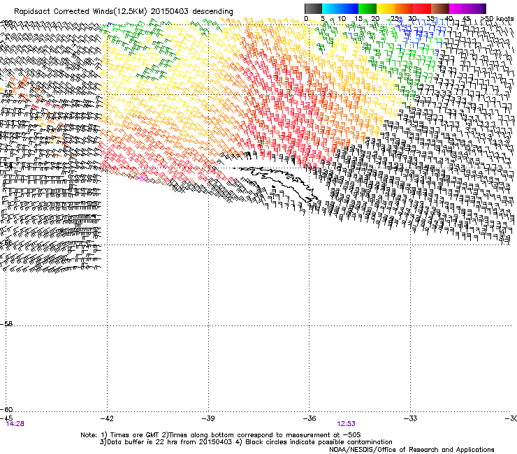Click the '-58' latitude axis label
The image size is (517, 454).
point(6,324)
